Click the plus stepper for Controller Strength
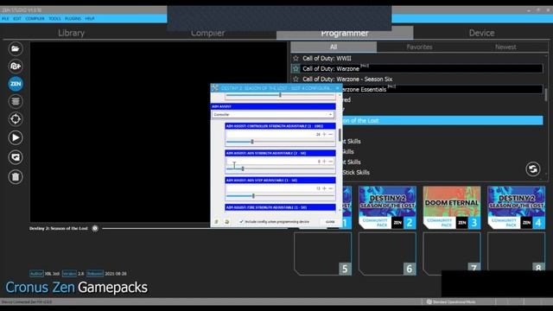 (325, 135)
